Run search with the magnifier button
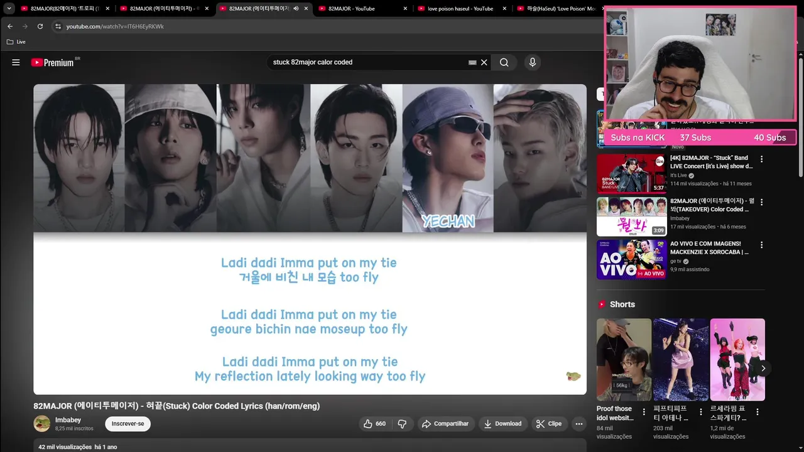The height and width of the screenshot is (452, 804). [504, 62]
